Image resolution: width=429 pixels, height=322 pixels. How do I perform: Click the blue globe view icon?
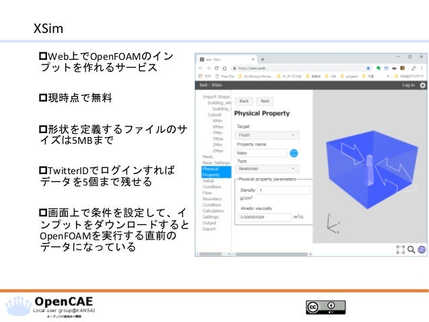tap(422, 249)
